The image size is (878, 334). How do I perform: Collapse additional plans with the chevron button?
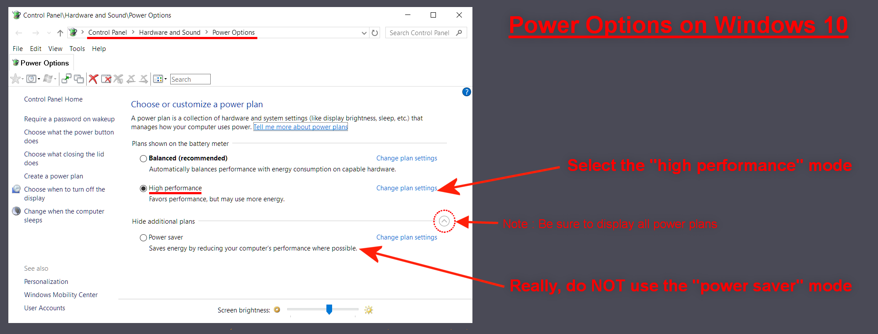pyautogui.click(x=444, y=221)
